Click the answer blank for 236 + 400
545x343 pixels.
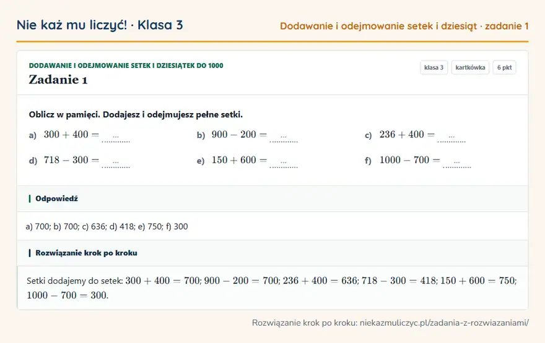click(x=451, y=137)
